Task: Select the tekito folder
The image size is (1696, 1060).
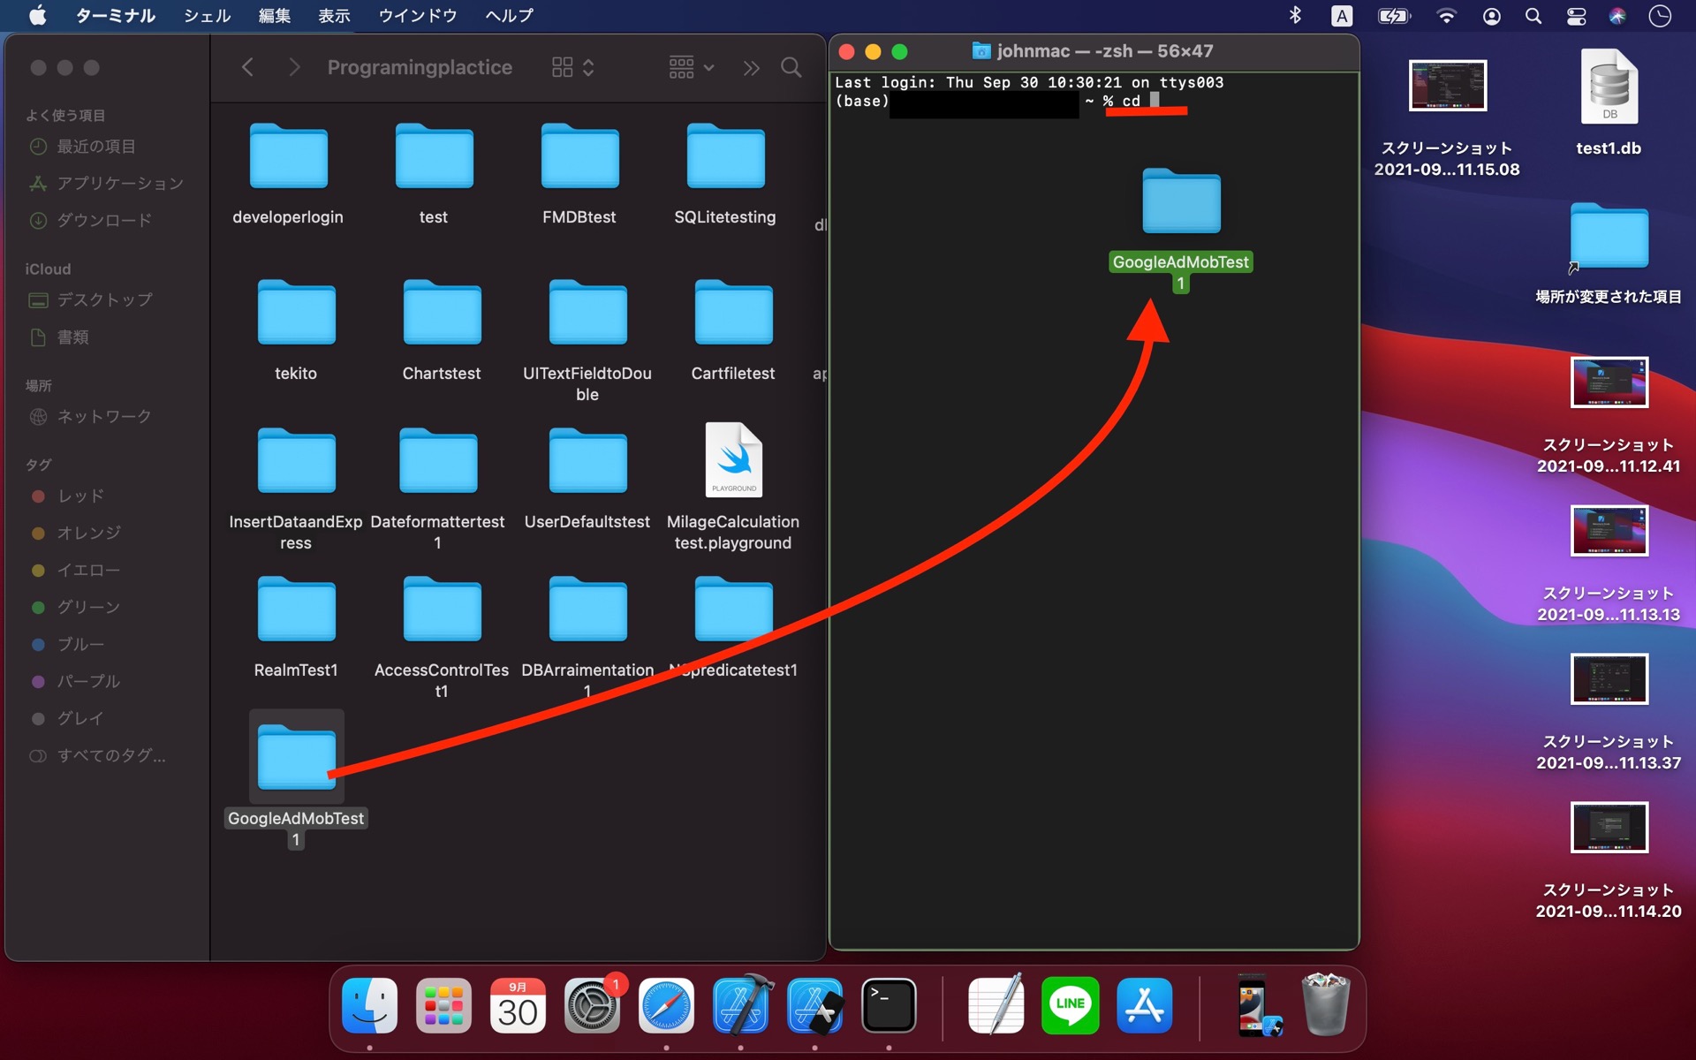Action: [x=296, y=313]
